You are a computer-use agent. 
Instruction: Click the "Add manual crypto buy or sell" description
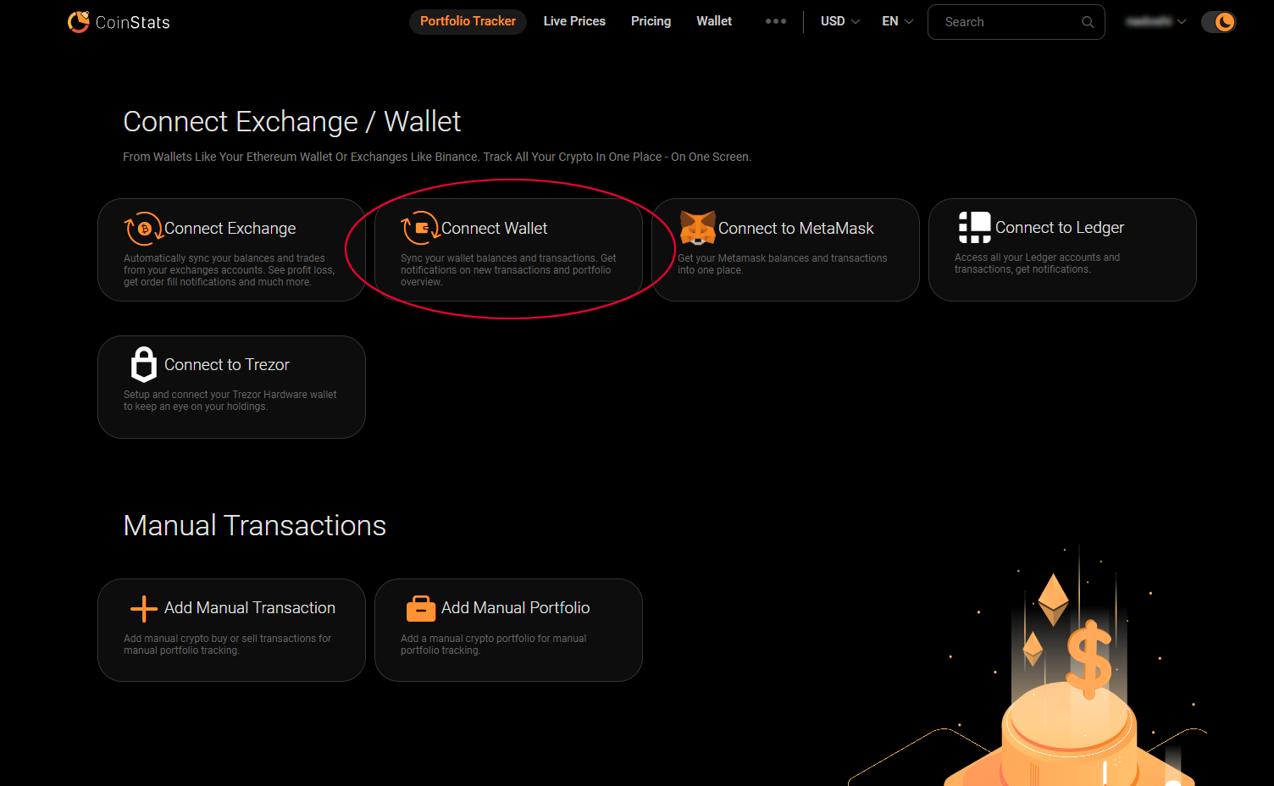click(x=227, y=645)
